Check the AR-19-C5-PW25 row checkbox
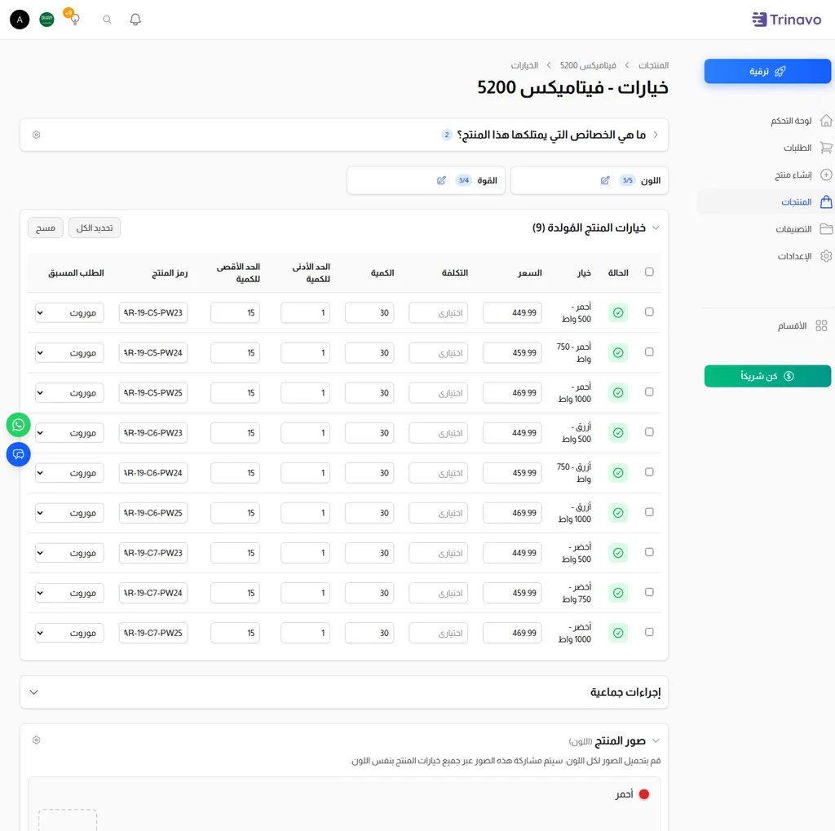 coord(649,391)
